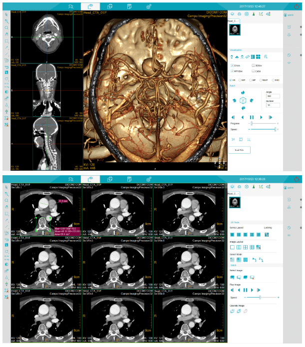Click the single-pane Image Layout icon
The height and width of the screenshot is (347, 305).
tap(232, 247)
